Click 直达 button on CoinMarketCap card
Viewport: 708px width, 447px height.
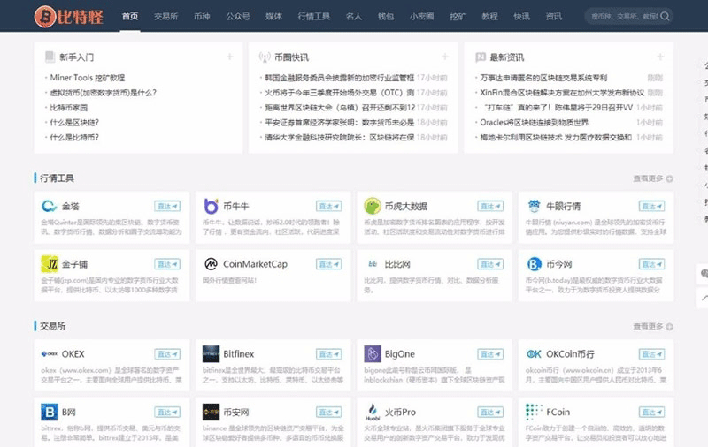[328, 264]
